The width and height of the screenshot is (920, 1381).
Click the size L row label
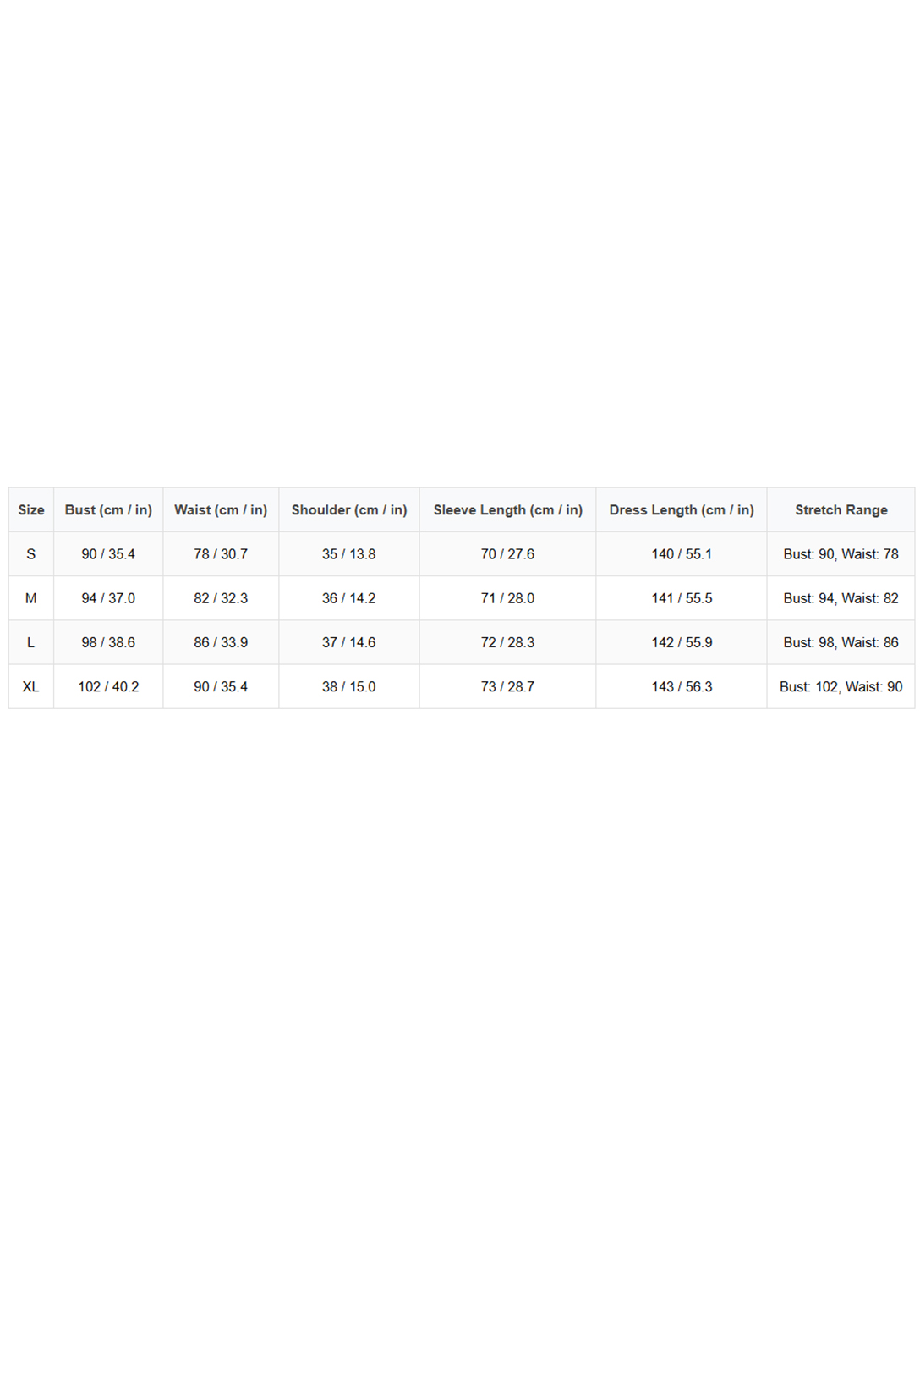(31, 642)
